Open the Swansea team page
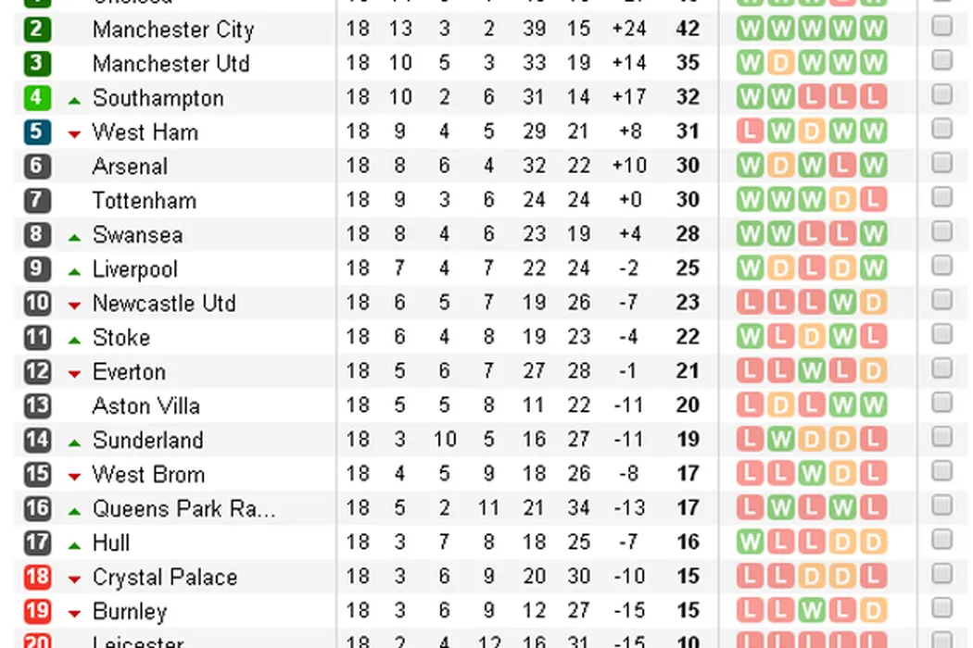973x648 pixels. pos(137,235)
